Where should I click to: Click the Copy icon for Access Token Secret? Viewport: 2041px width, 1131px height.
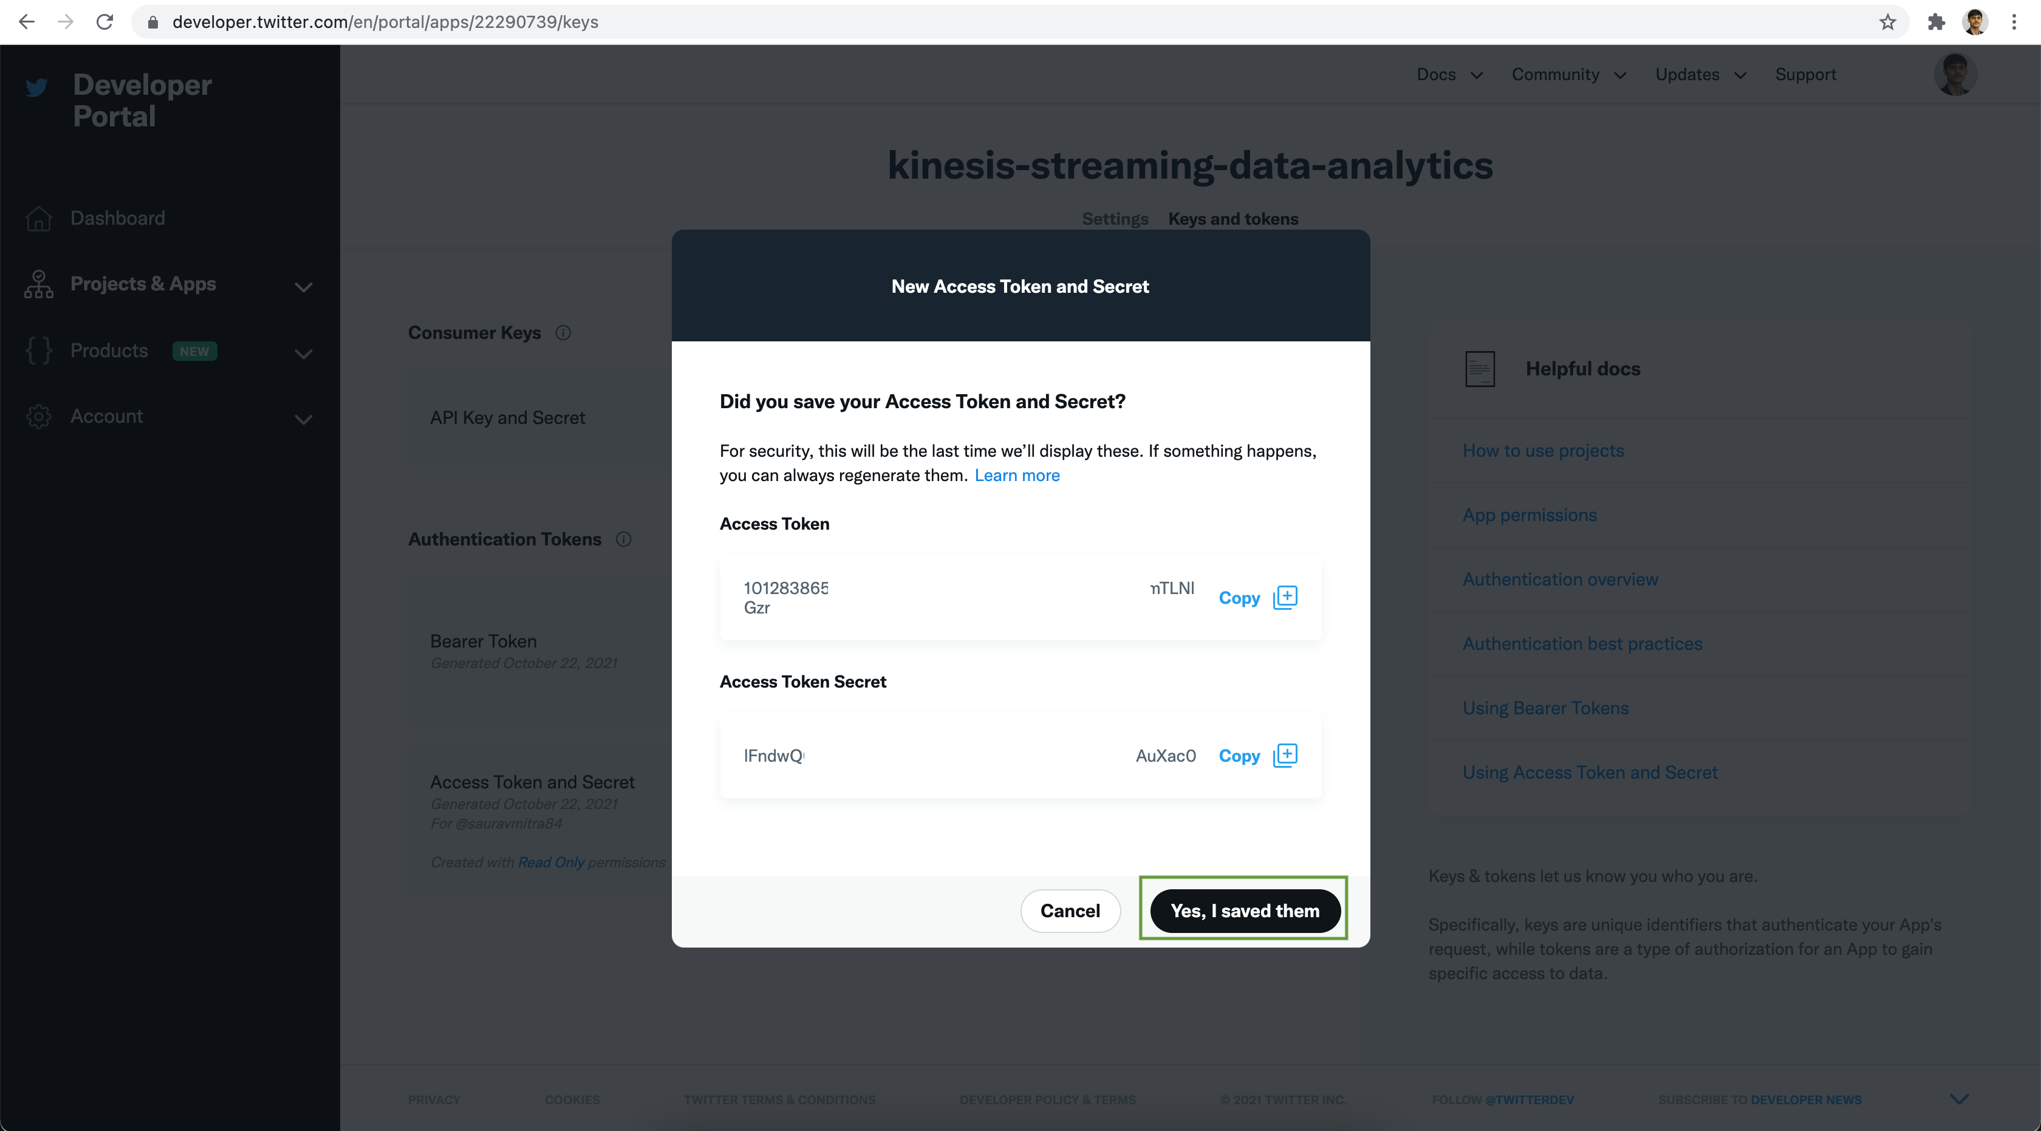[1285, 755]
